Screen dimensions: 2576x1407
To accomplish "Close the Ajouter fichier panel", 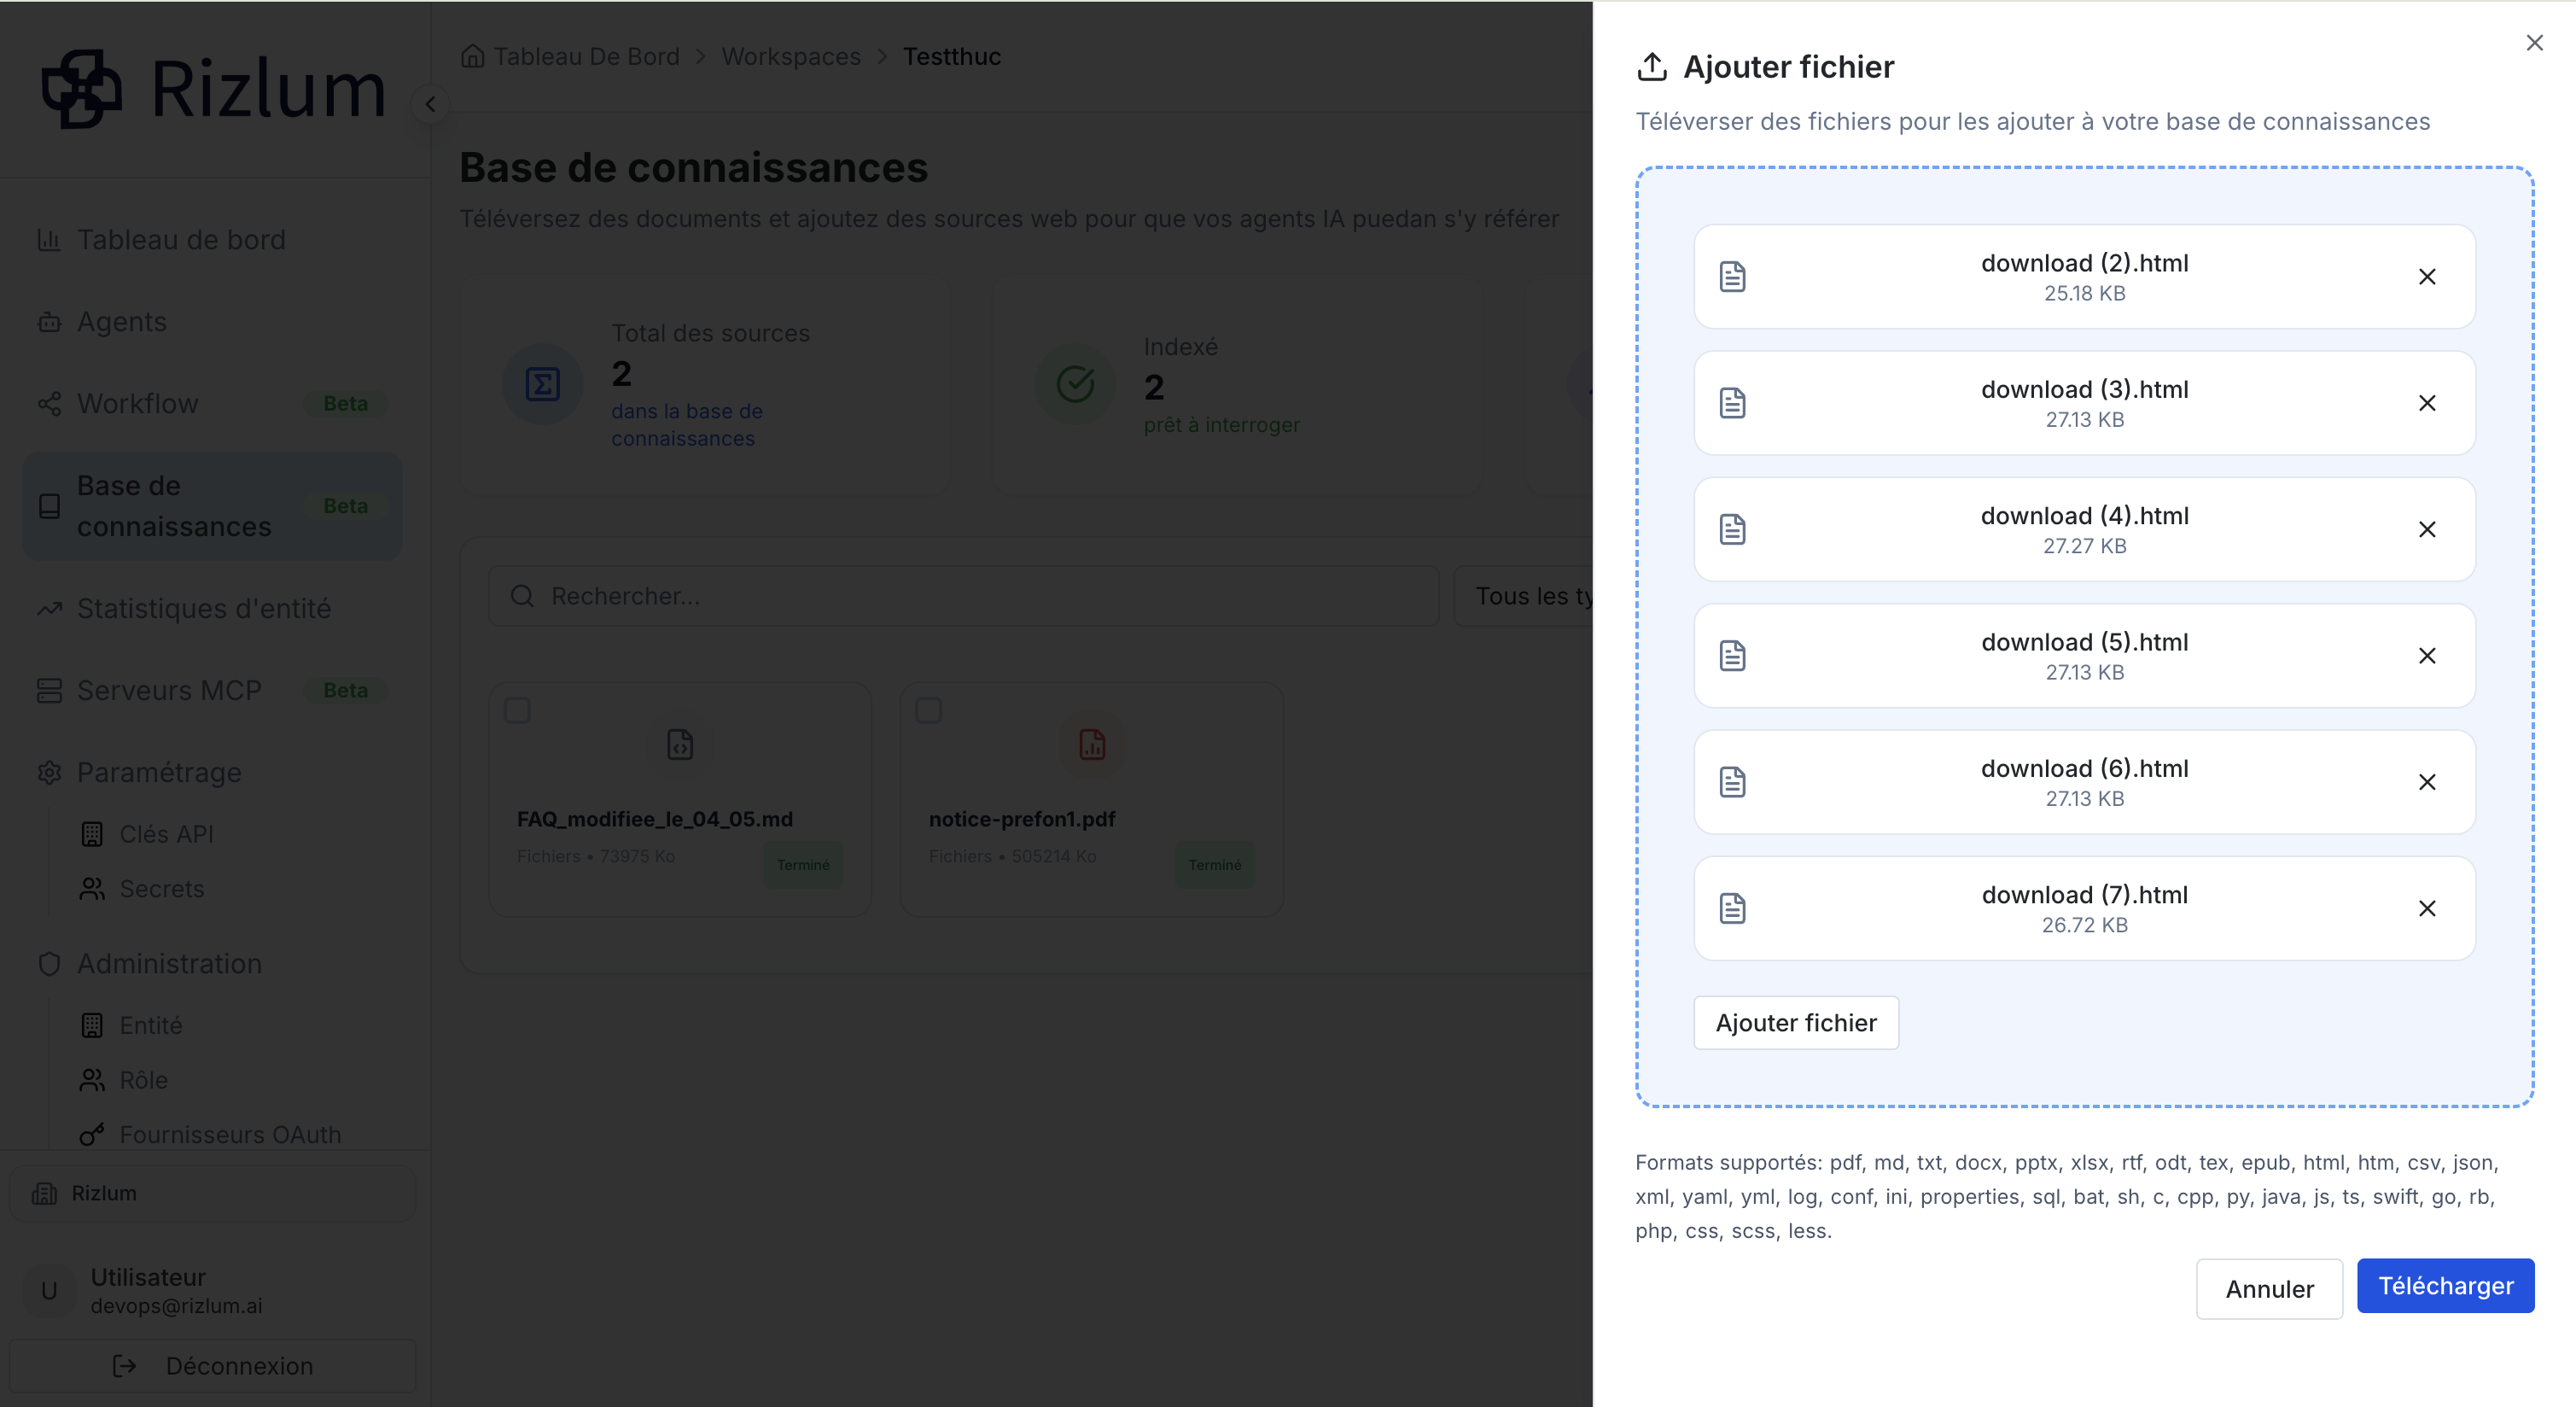I will coord(2534,43).
